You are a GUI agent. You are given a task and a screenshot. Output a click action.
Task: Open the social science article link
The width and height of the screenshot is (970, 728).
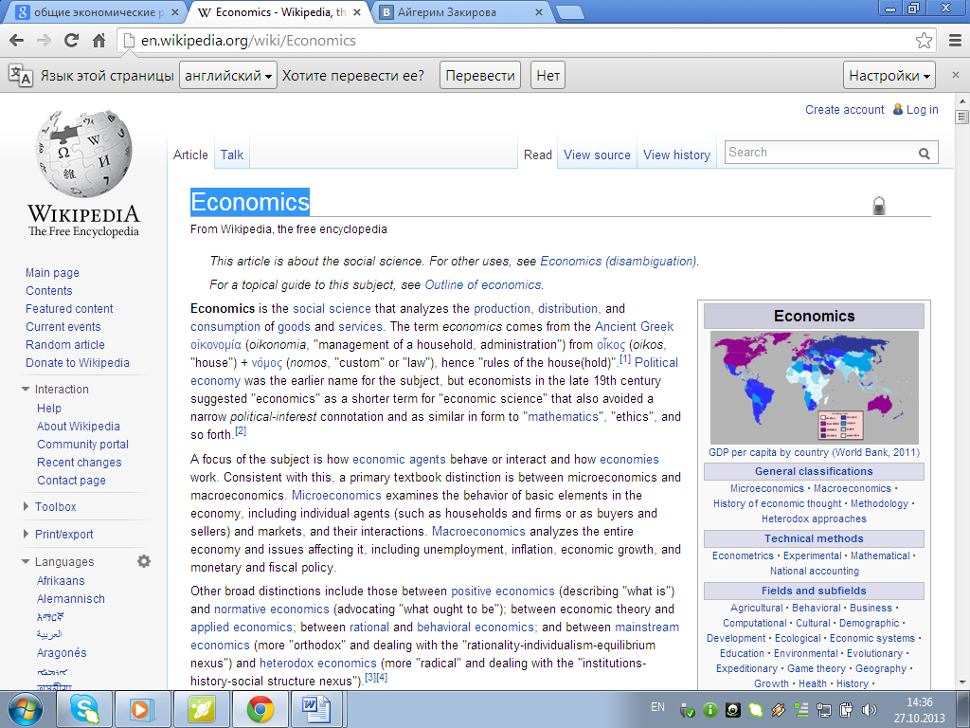(332, 308)
